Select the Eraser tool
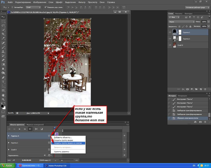The width and height of the screenshot is (211, 168). pos(3,60)
